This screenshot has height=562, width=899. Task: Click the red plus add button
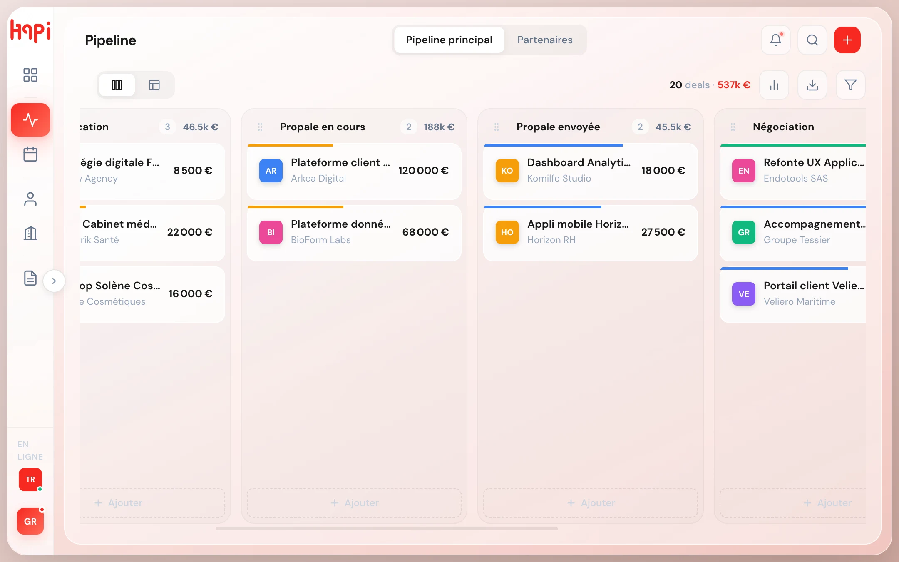(847, 40)
